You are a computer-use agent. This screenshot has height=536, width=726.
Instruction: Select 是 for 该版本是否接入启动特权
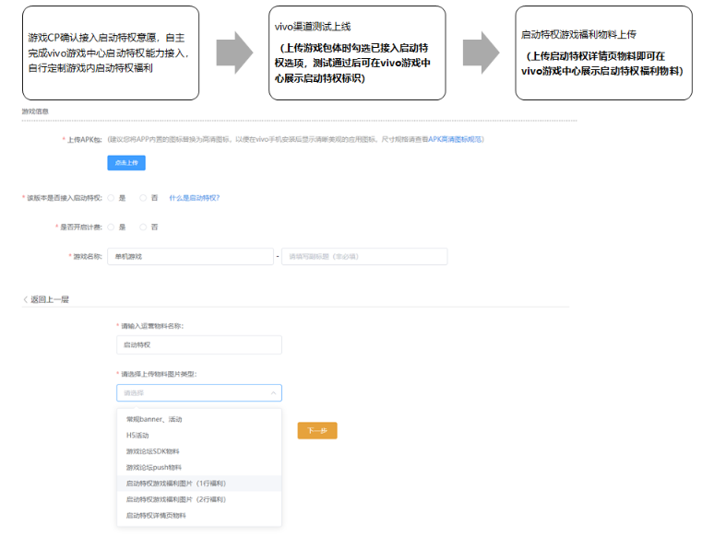pos(111,198)
